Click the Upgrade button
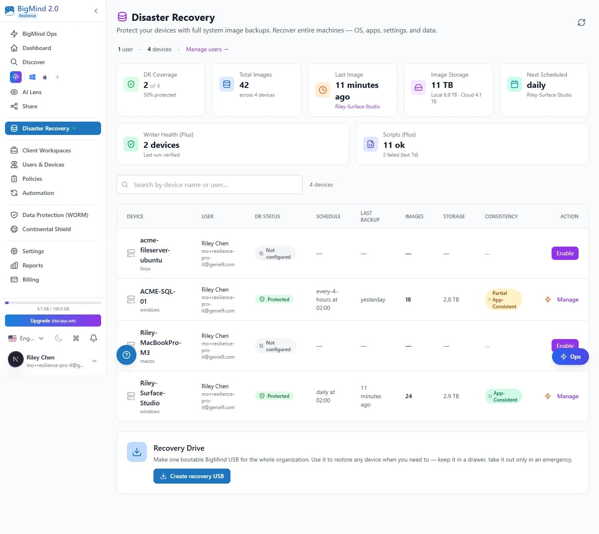 pos(53,321)
